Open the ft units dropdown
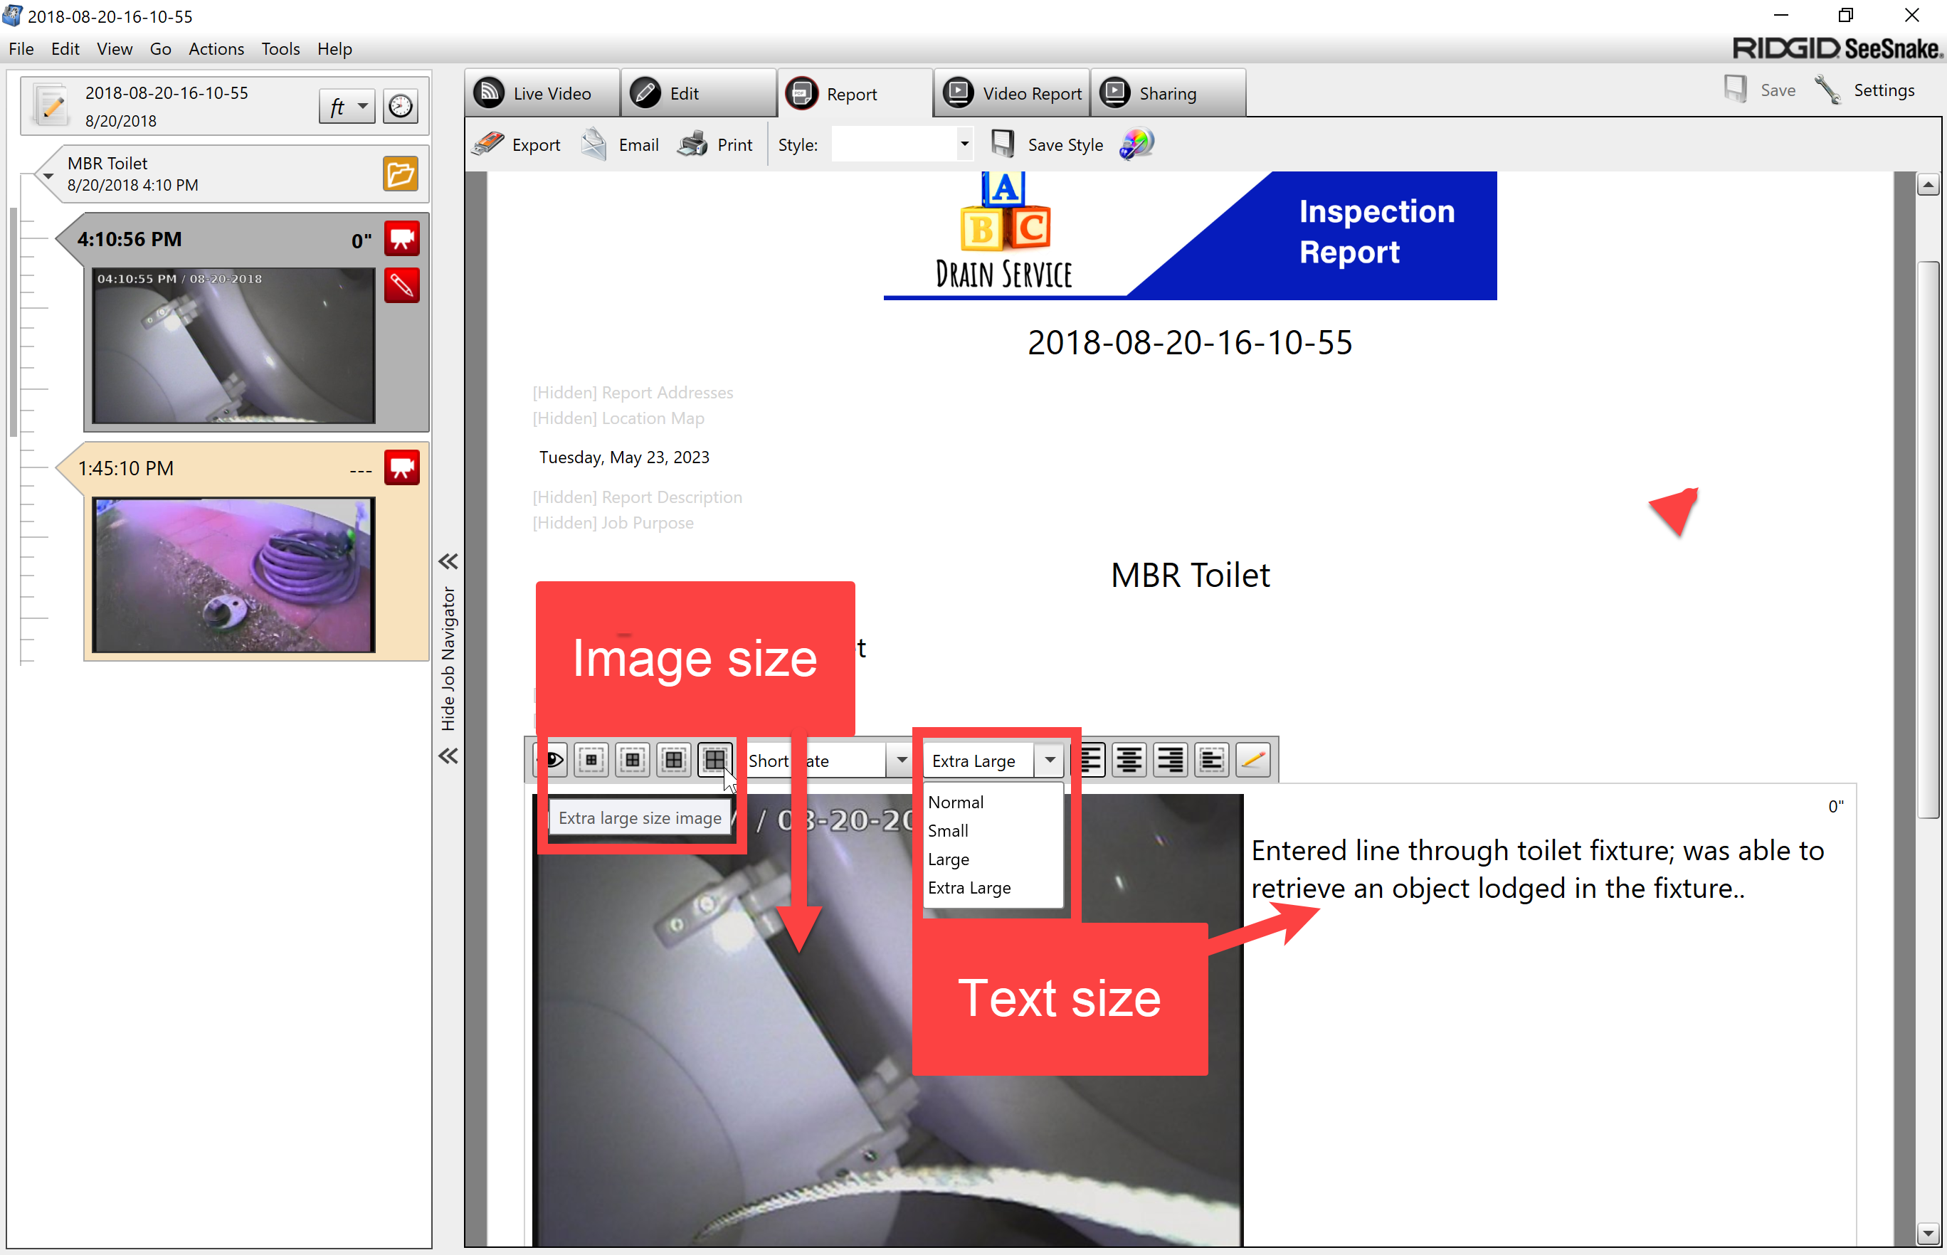 (x=347, y=107)
